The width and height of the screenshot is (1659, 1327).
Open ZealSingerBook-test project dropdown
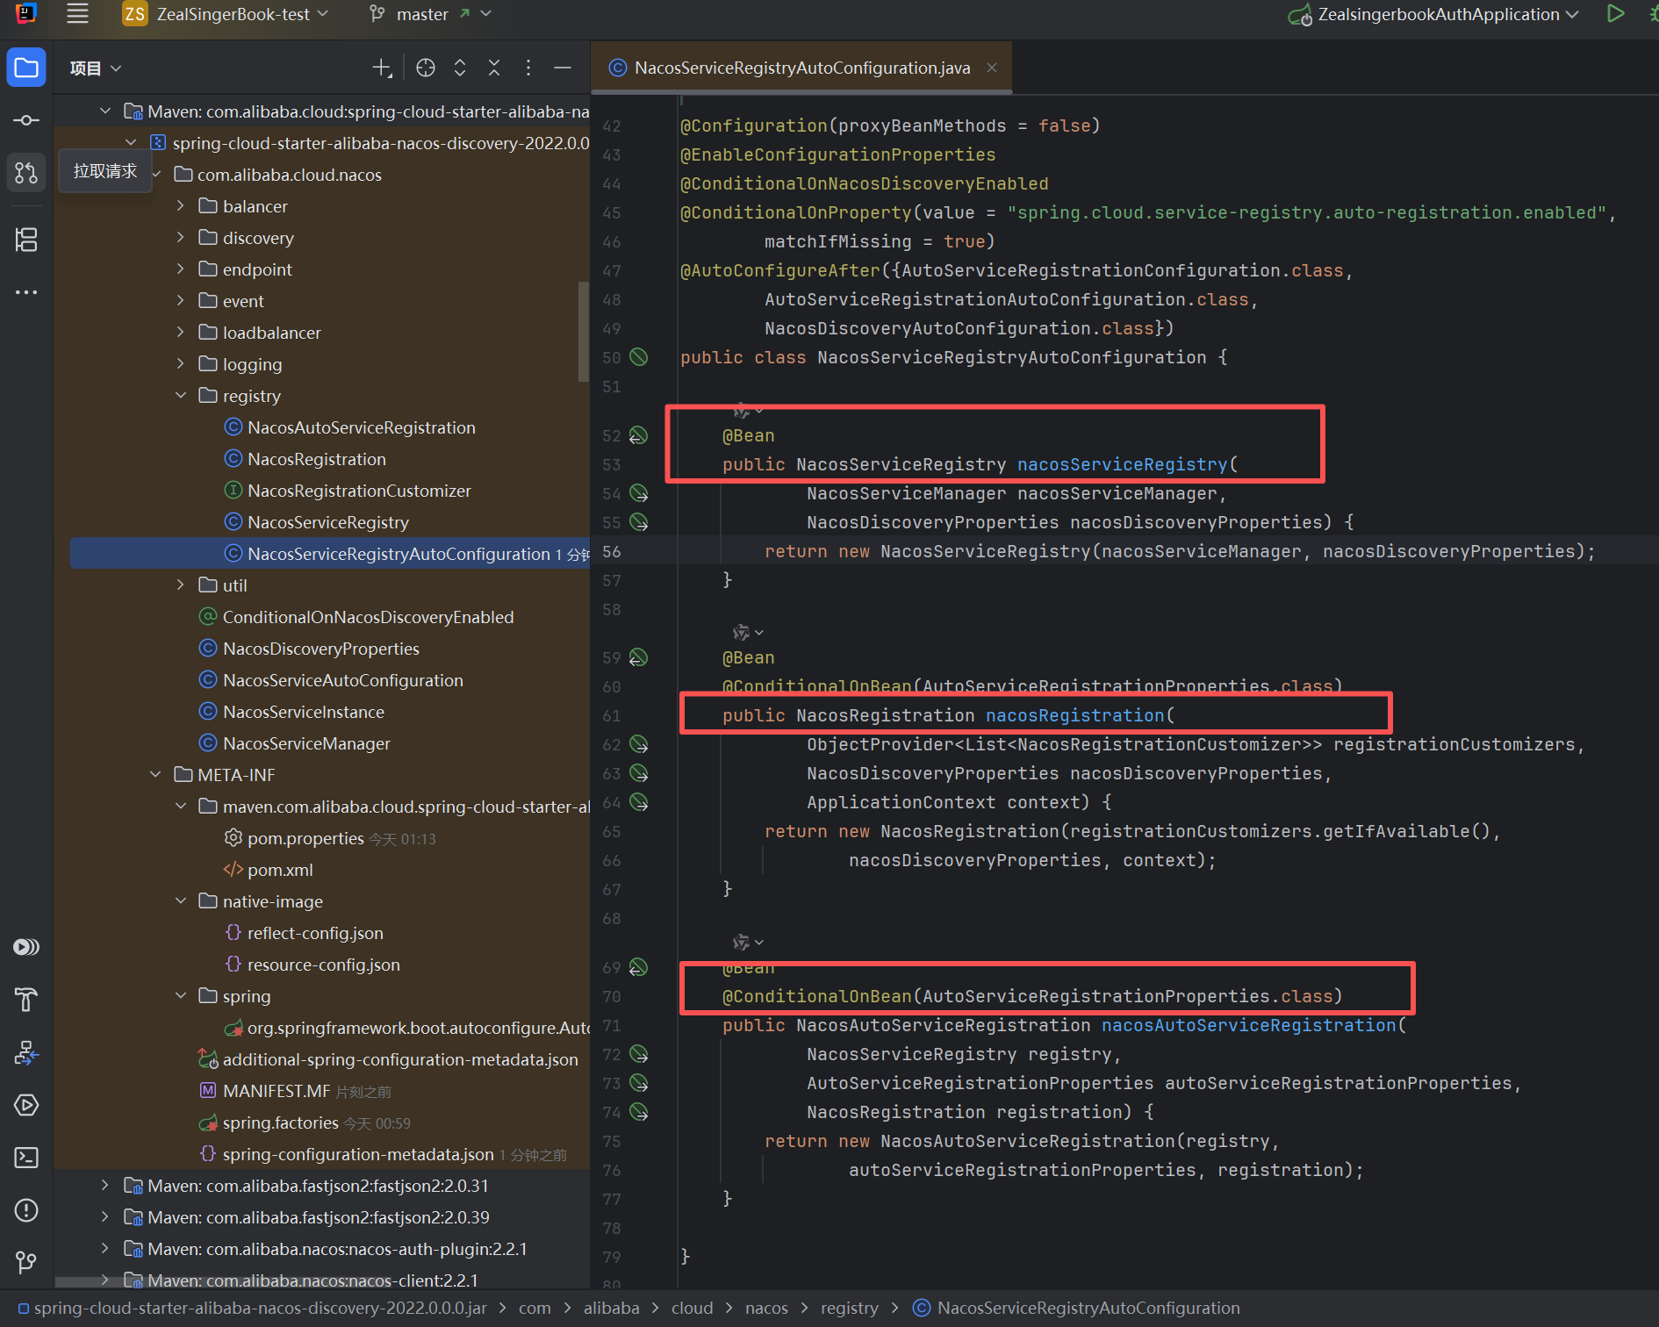pyautogui.click(x=233, y=14)
